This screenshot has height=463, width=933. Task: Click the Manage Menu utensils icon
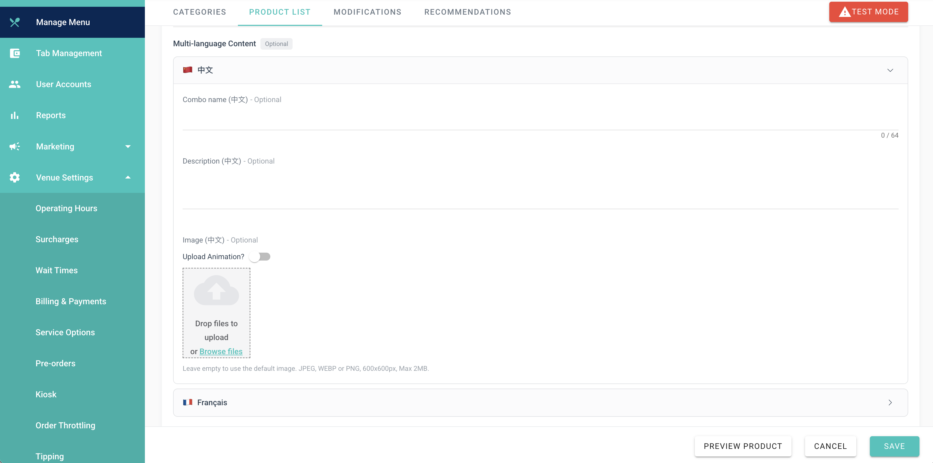(14, 22)
